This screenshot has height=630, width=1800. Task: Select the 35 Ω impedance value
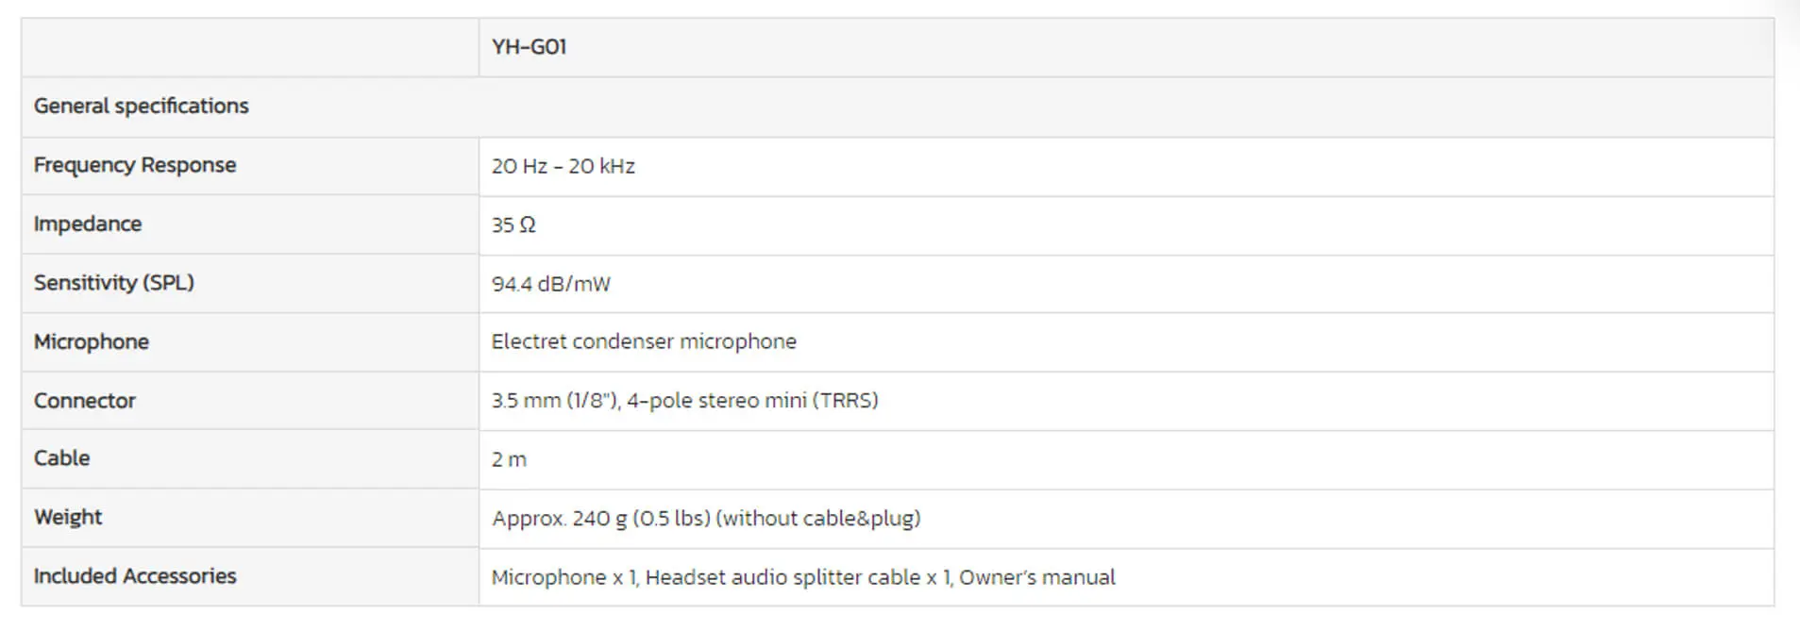[513, 224]
